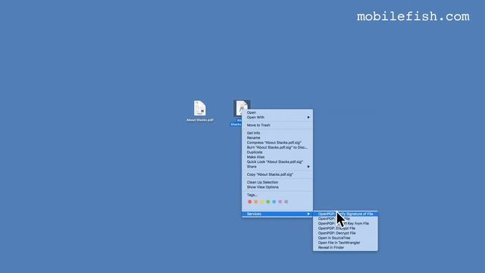Apply the purple tag color
The height and width of the screenshot is (273, 485).
pos(280,202)
